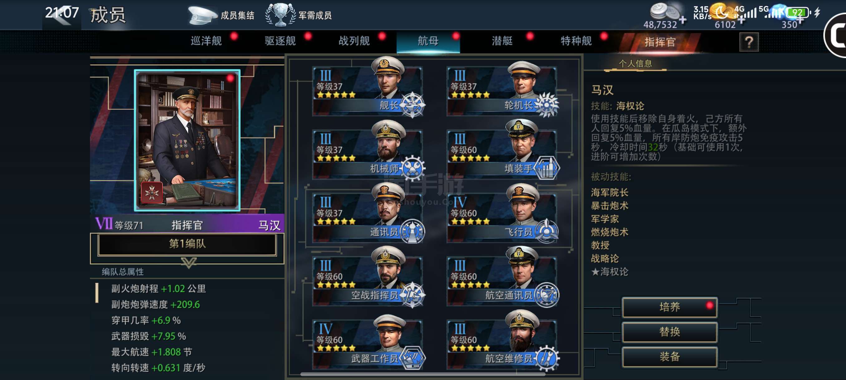The height and width of the screenshot is (380, 846).
Task: Select the 飞行员 propeller icon
Action: click(x=546, y=231)
